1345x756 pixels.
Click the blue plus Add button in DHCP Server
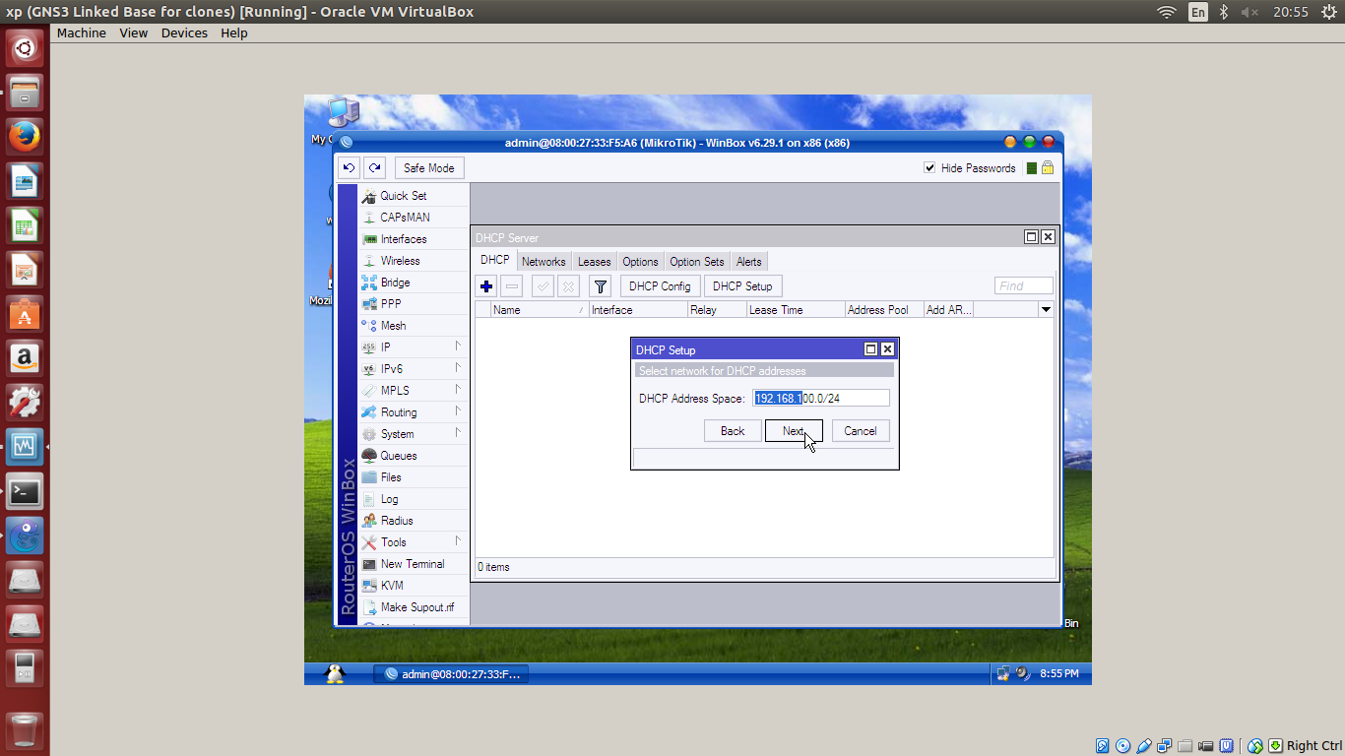coord(486,286)
